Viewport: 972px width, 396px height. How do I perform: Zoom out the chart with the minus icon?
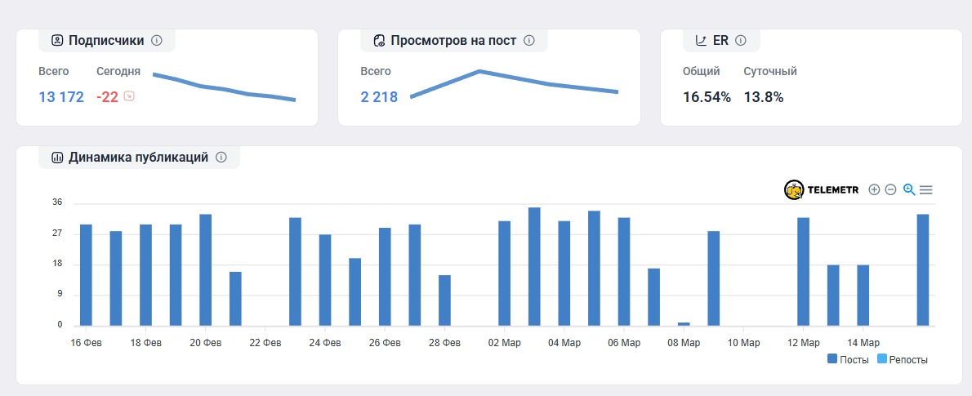pyautogui.click(x=890, y=189)
